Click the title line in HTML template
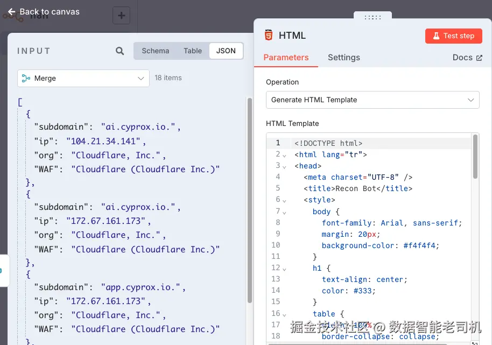 click(358, 188)
